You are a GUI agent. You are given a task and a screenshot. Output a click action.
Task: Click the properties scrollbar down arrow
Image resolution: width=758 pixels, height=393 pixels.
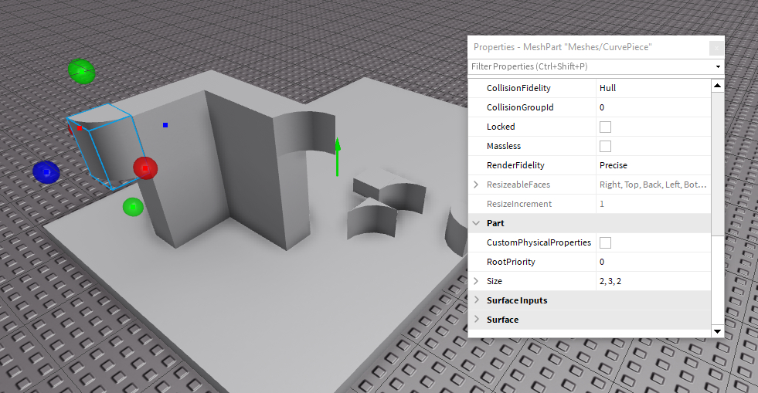717,331
